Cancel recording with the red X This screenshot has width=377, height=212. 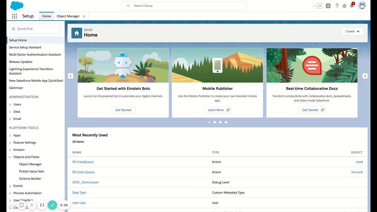[32, 205]
